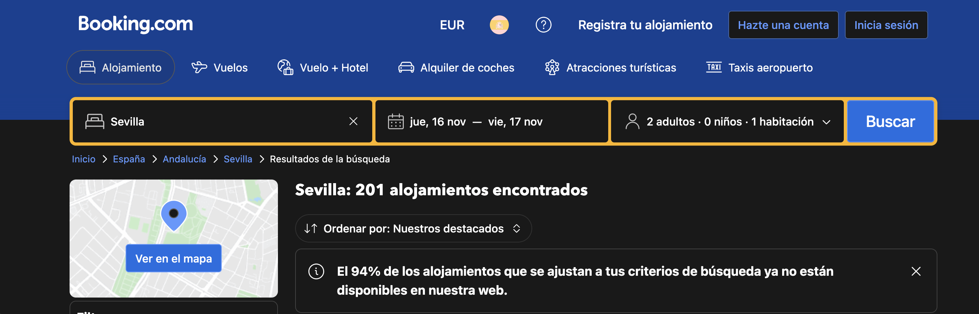
Task: Clear the Sevilla destination with X icon
Action: 353,121
